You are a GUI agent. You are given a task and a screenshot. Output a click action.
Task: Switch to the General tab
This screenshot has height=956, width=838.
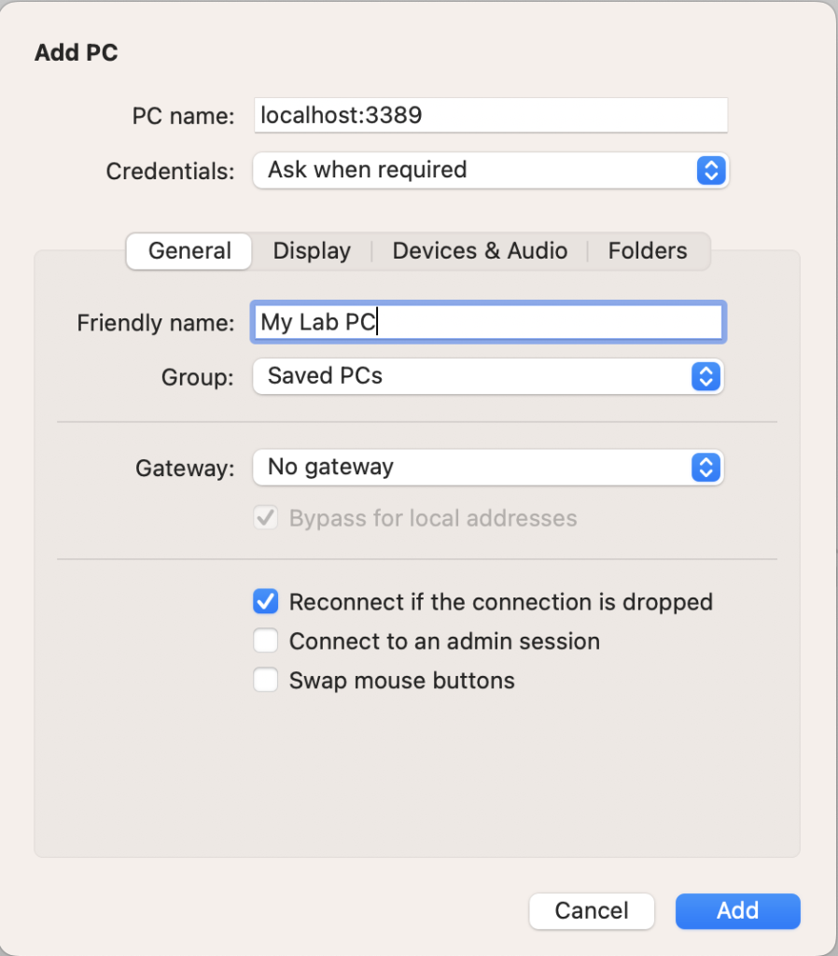(x=189, y=251)
